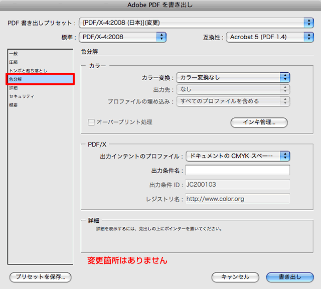Click the 色分解 panel heading
321x289 pixels.
[x=89, y=51]
